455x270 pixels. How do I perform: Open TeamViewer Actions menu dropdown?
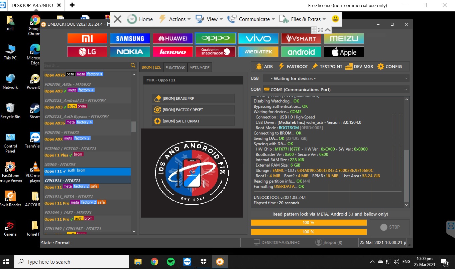[175, 19]
